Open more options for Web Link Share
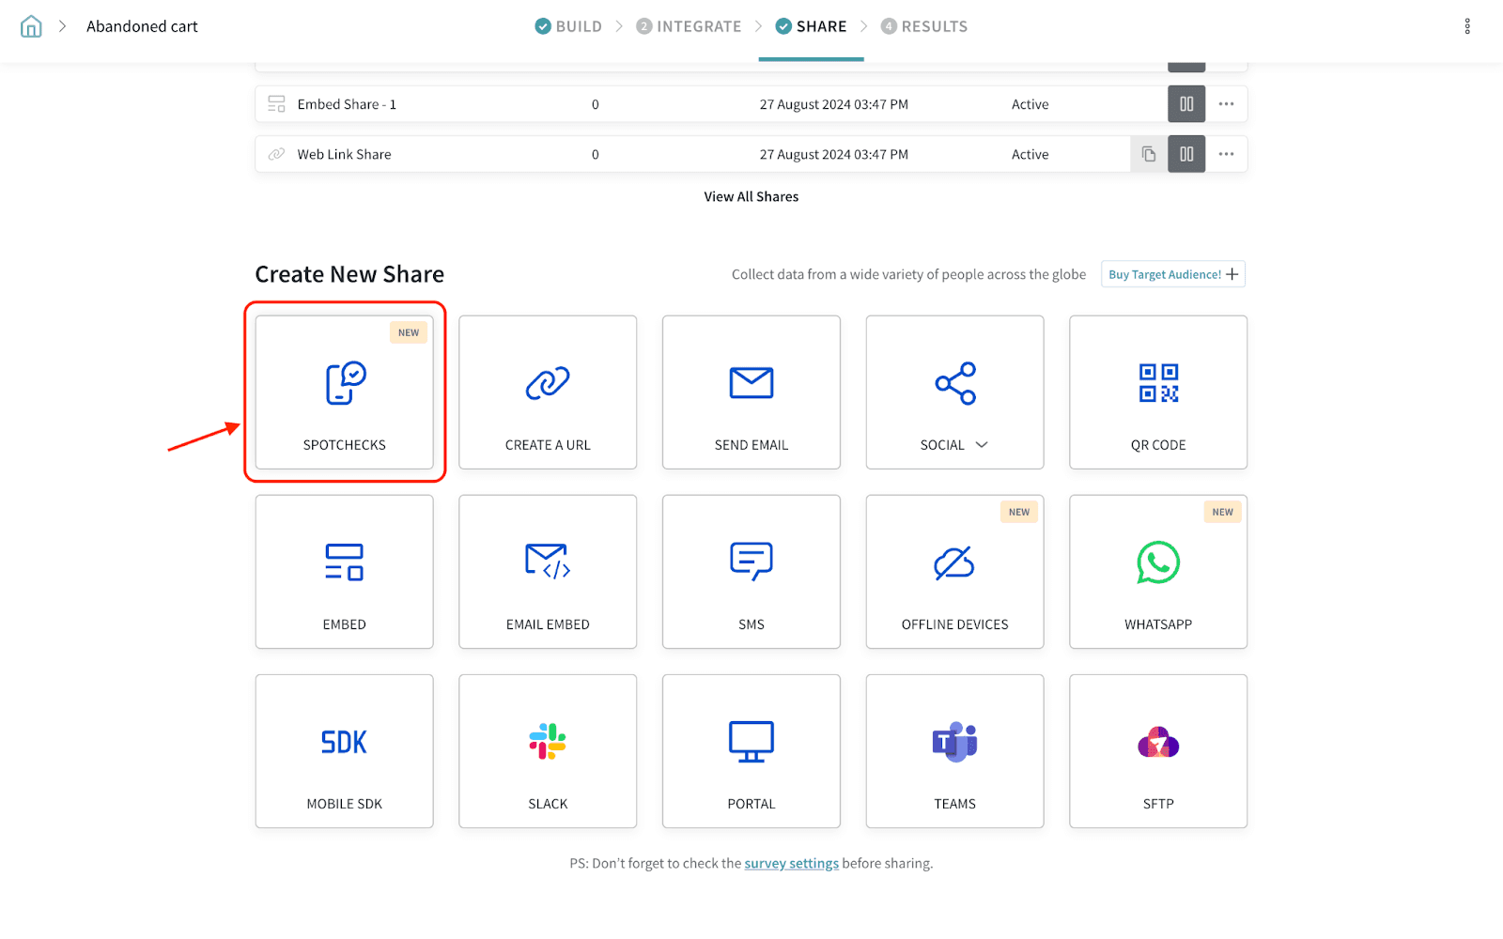1503x939 pixels. pyautogui.click(x=1226, y=154)
